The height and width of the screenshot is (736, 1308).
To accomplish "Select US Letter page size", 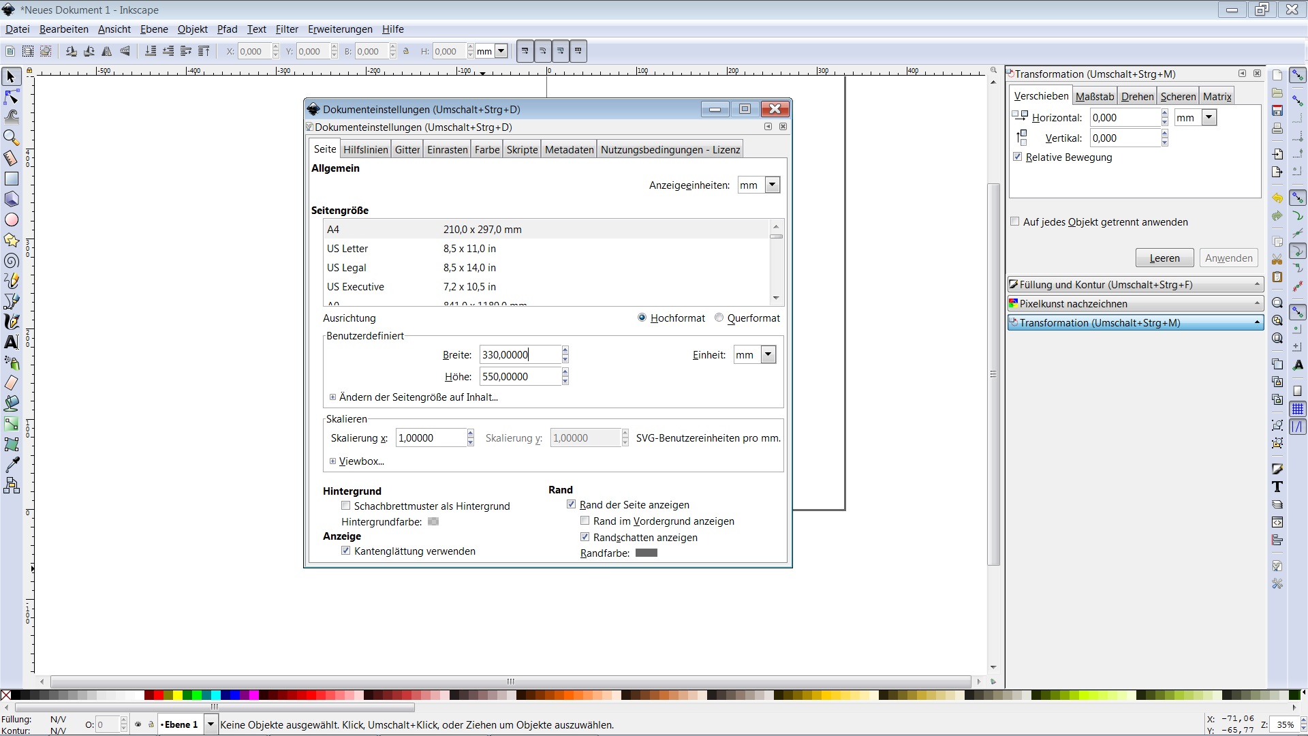I will (546, 249).
